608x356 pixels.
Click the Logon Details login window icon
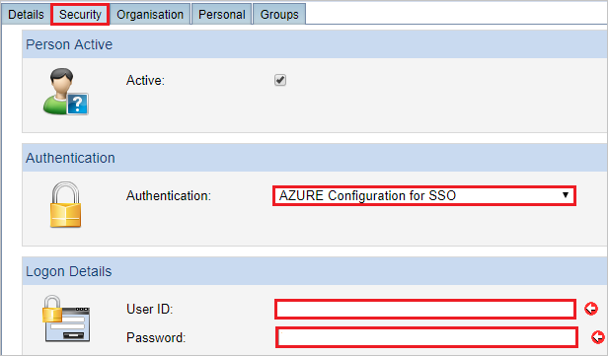click(x=66, y=319)
